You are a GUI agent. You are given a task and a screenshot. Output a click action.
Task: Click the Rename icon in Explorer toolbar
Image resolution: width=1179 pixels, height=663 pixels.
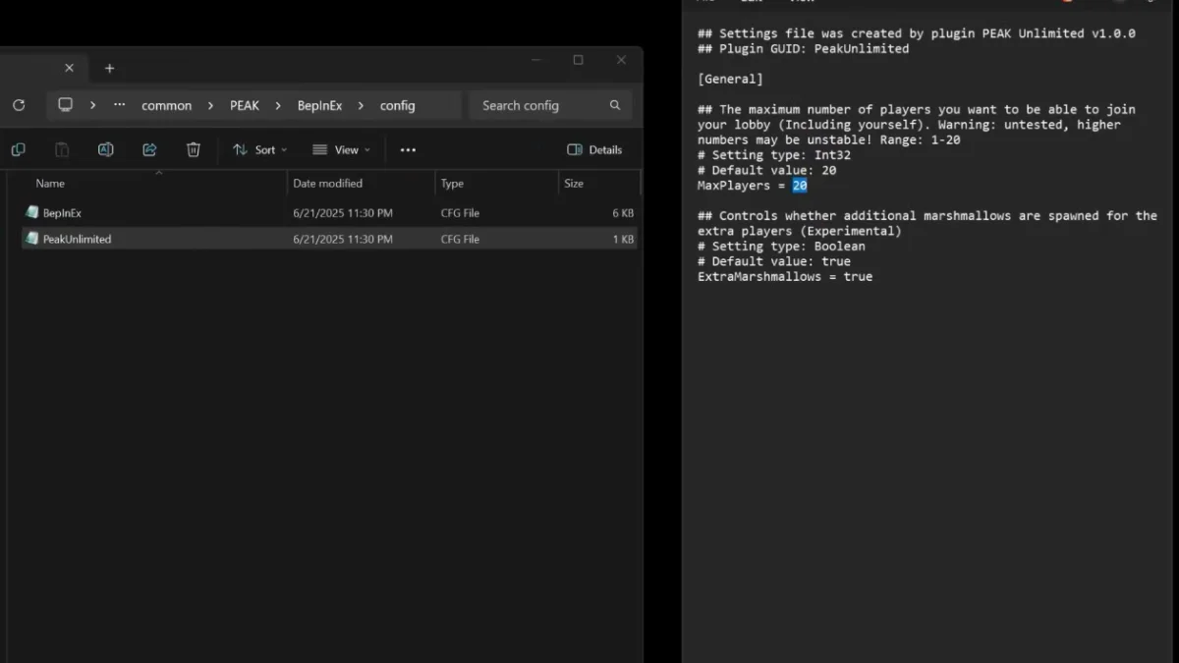[x=106, y=149]
